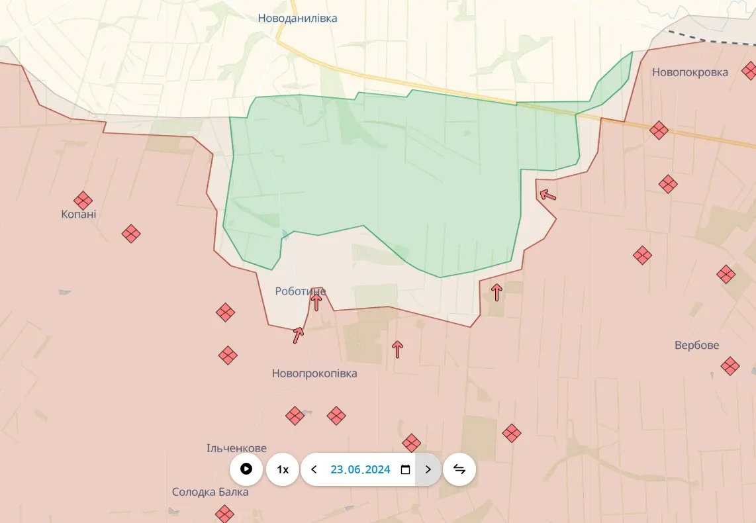Go to the previous date
The height and width of the screenshot is (523, 756).
point(314,469)
